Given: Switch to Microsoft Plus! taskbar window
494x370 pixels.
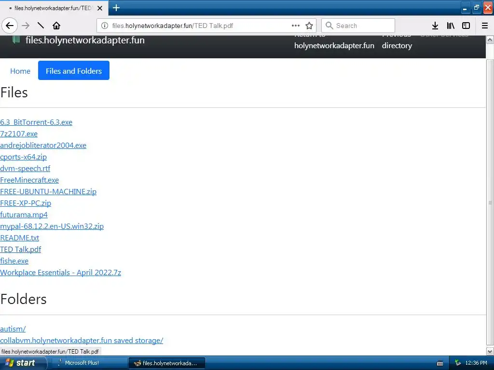Looking at the screenshot, I should (x=89, y=363).
